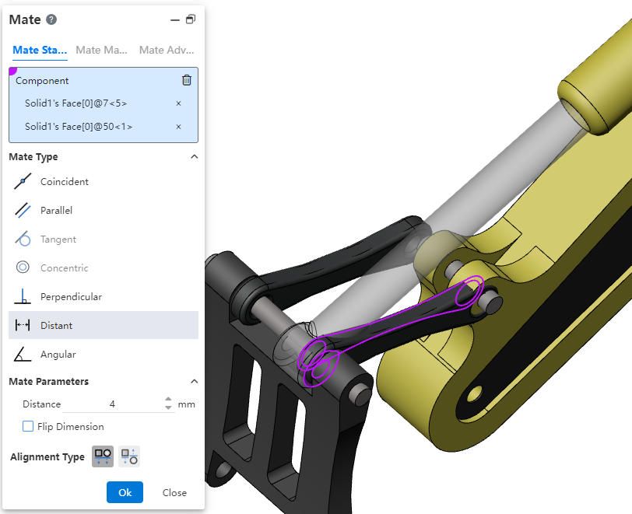Remove Solid1's Face[0]@7<5> from selection
632x514 pixels.
178,103
